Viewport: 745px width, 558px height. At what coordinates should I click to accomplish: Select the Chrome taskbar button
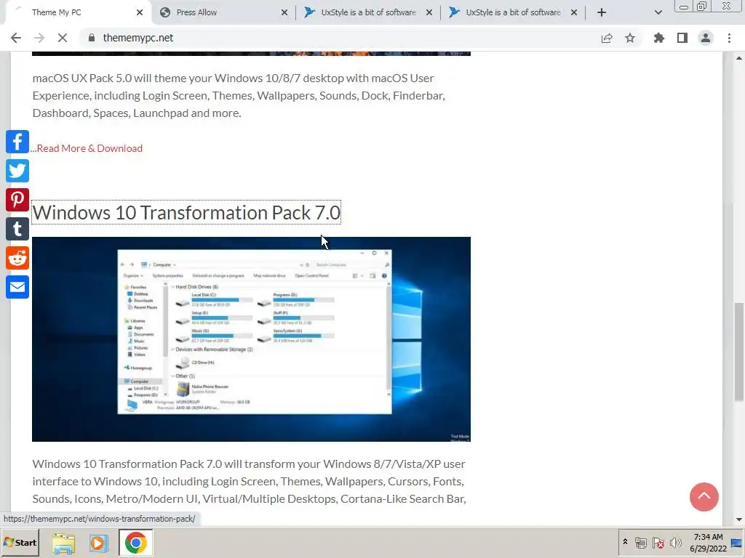pyautogui.click(x=136, y=543)
